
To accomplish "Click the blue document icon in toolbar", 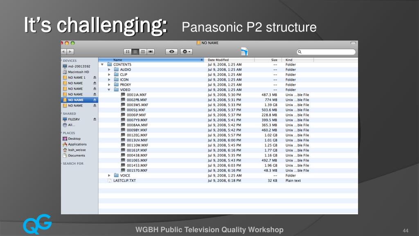I will click(x=244, y=51).
